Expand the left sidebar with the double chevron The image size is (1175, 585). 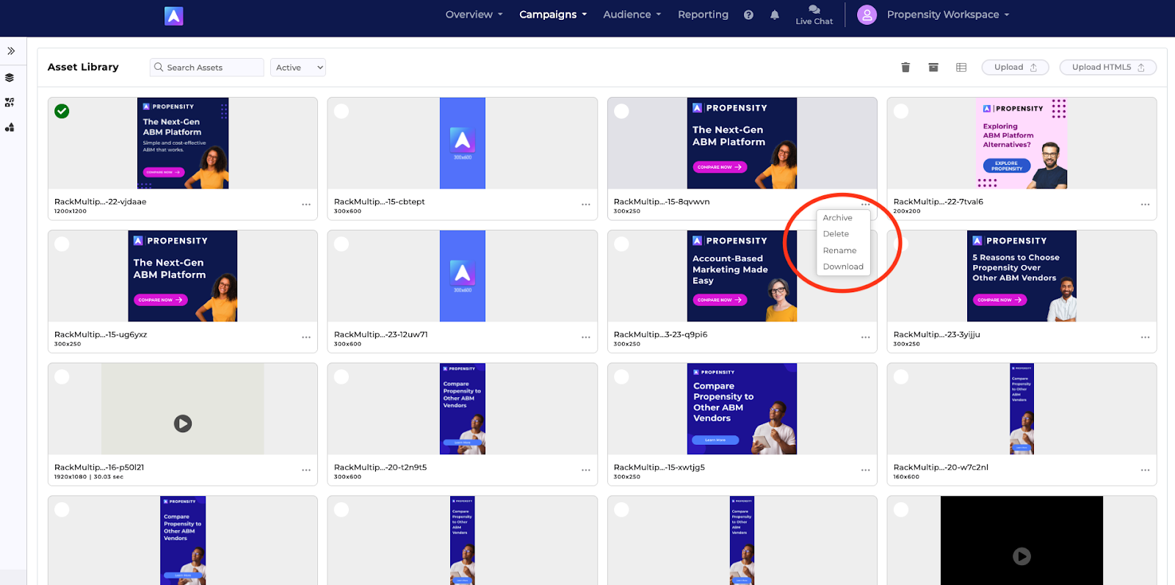(11, 51)
